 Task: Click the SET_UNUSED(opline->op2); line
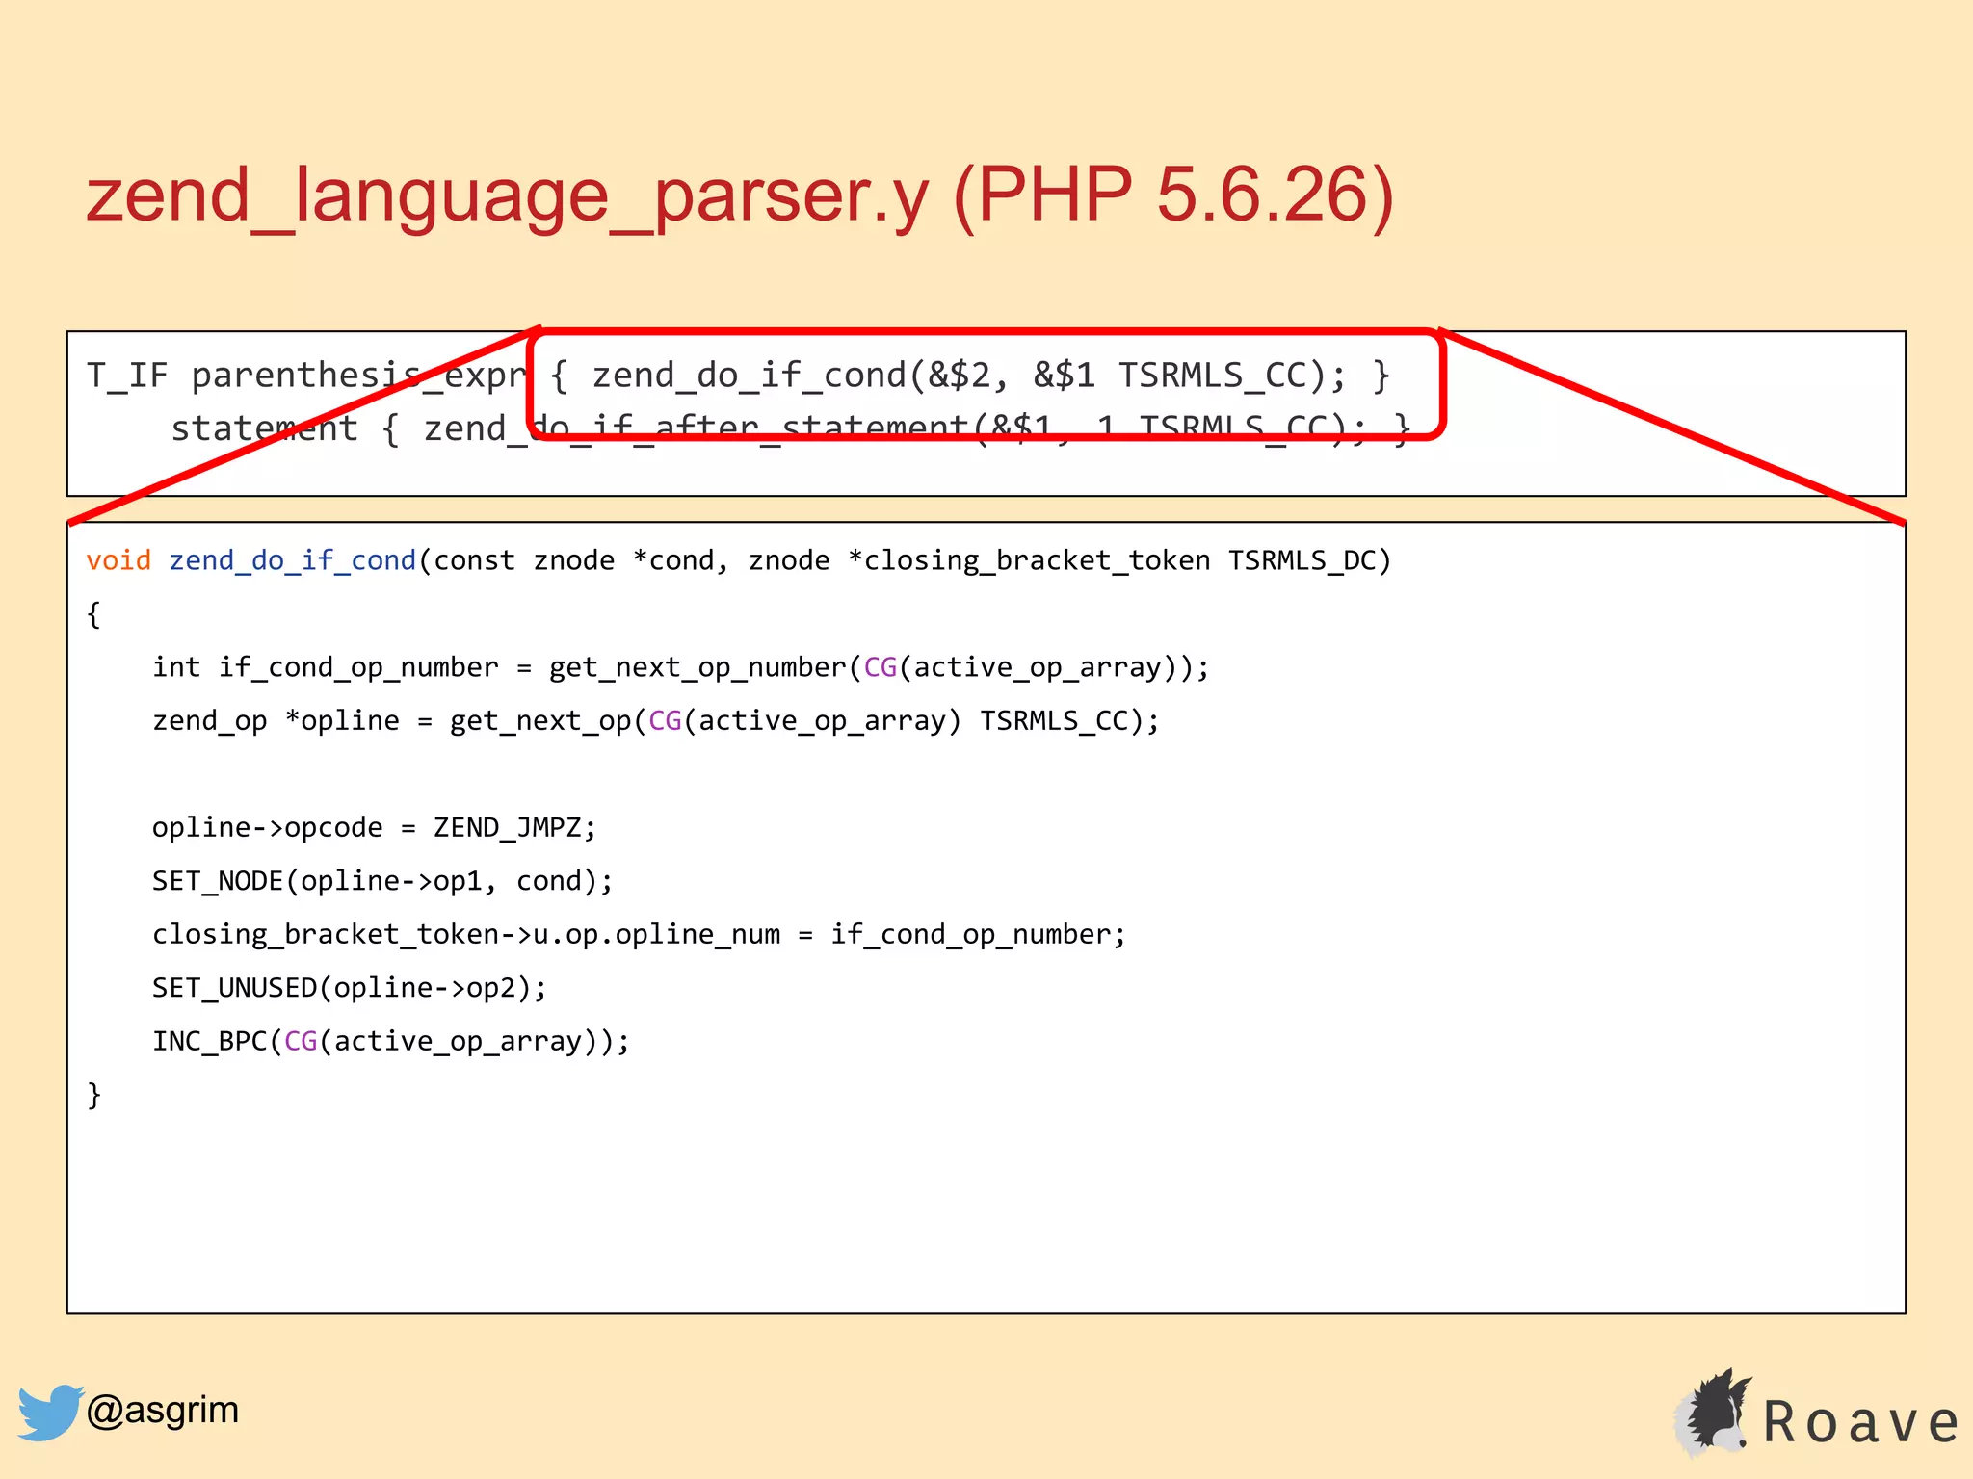(350, 988)
